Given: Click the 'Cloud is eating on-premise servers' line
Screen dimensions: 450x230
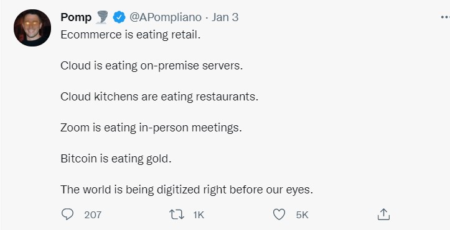Looking at the screenshot, I should (x=151, y=66).
